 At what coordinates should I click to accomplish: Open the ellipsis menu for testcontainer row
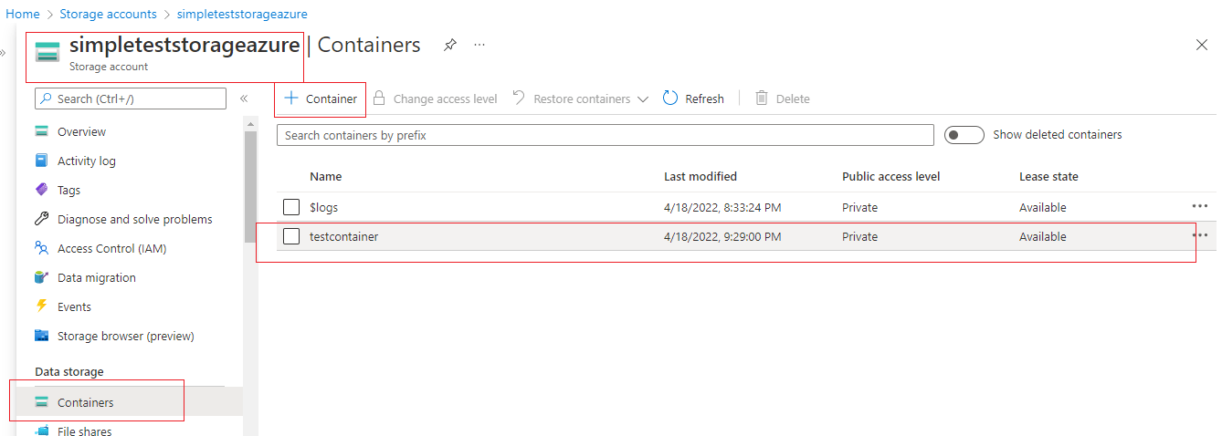[1200, 235]
